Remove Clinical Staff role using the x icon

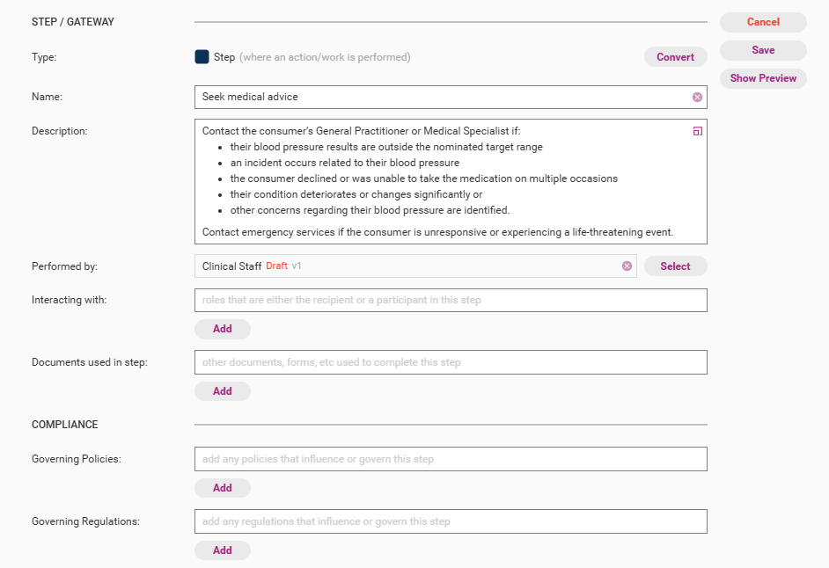(627, 266)
